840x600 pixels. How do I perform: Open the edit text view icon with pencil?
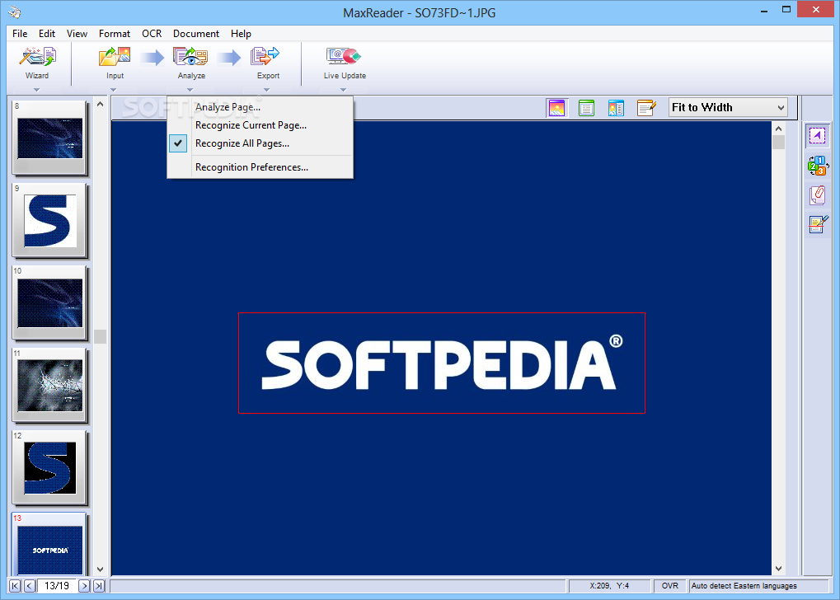pyautogui.click(x=646, y=108)
